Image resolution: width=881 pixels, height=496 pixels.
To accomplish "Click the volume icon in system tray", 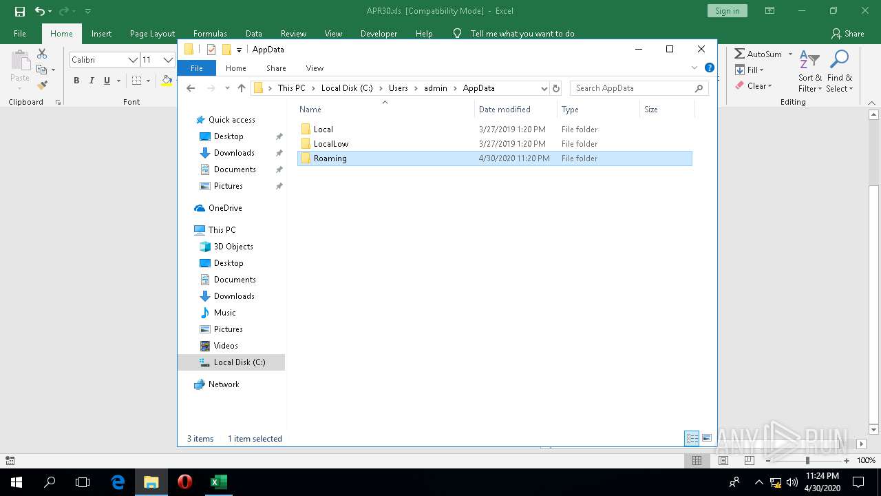I will tap(792, 482).
